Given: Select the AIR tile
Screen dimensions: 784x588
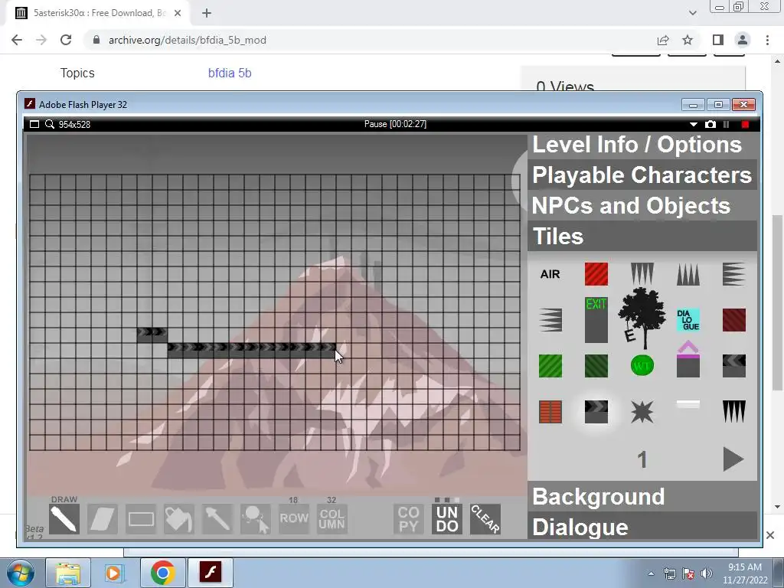Looking at the screenshot, I should (550, 274).
